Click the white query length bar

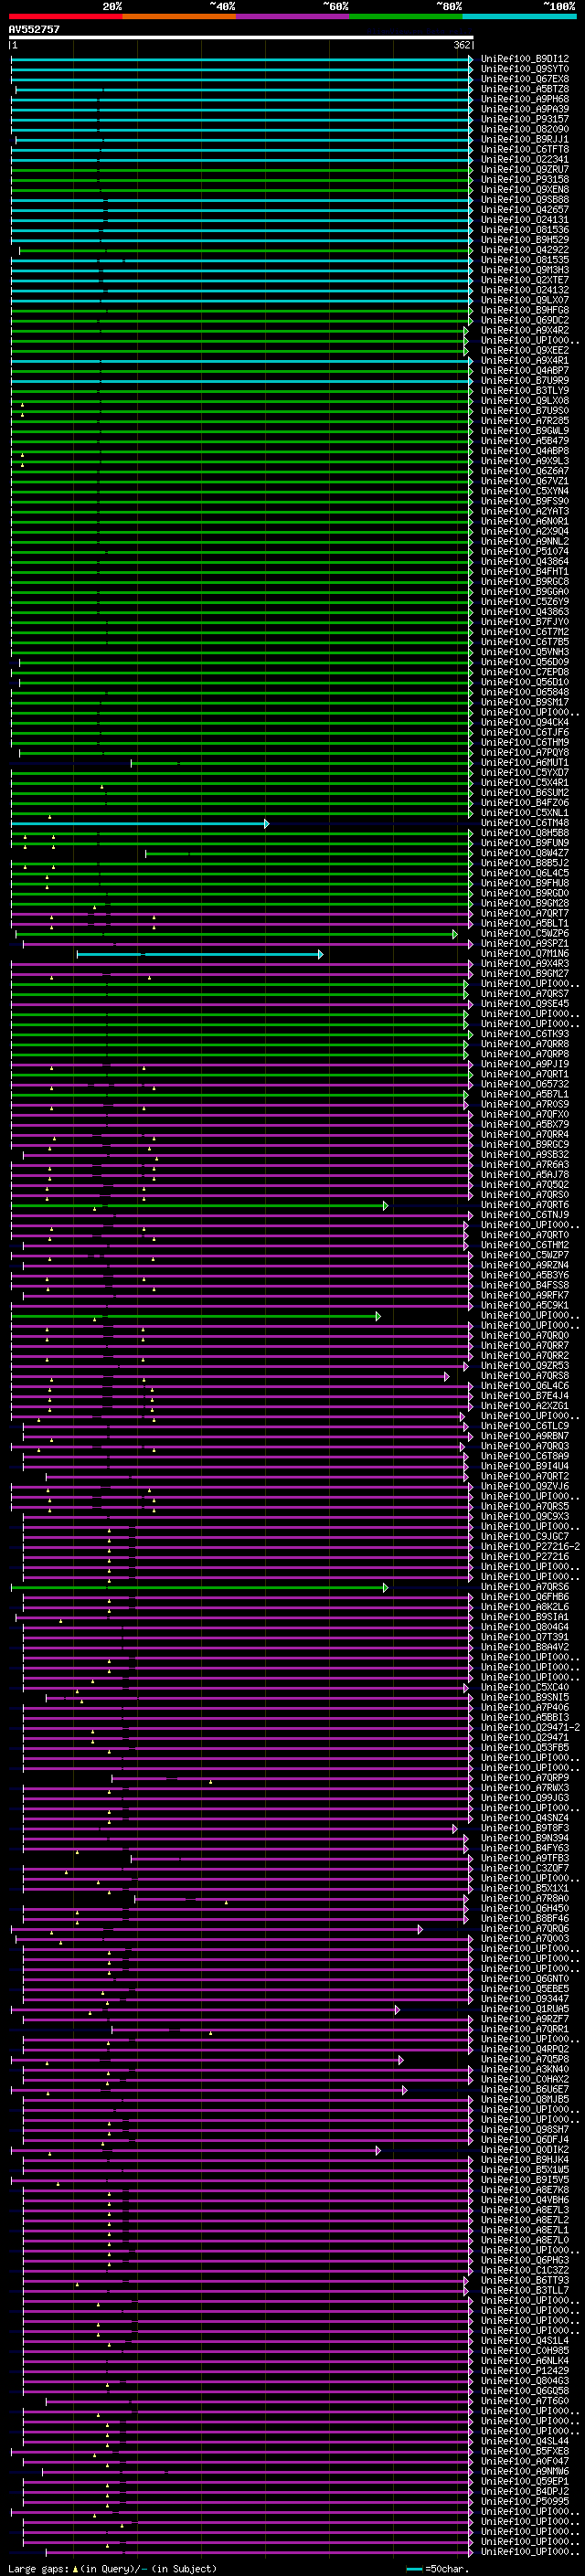pos(241,38)
